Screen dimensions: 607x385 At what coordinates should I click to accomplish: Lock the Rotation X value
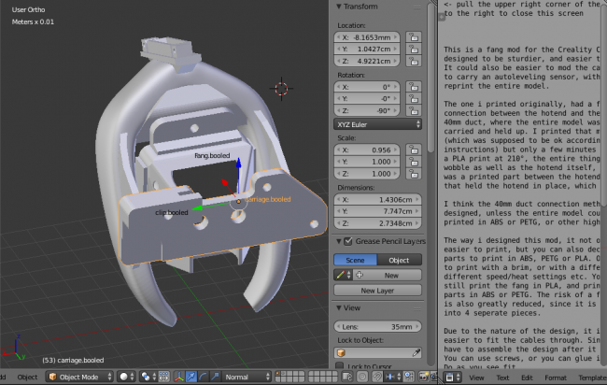pyautogui.click(x=414, y=87)
